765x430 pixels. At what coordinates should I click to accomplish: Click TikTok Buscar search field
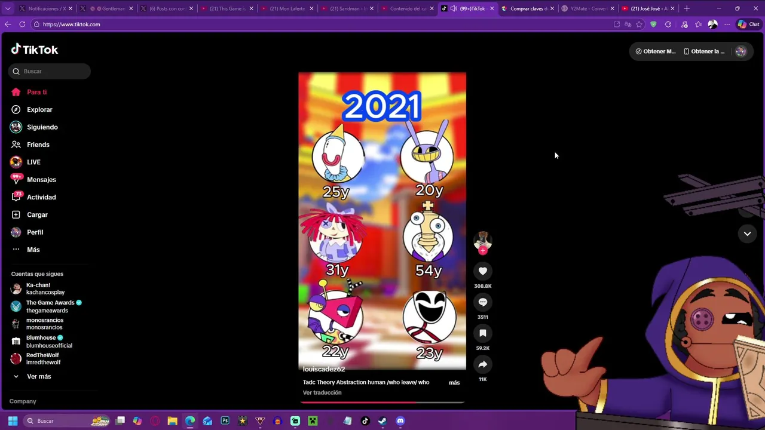(50, 71)
